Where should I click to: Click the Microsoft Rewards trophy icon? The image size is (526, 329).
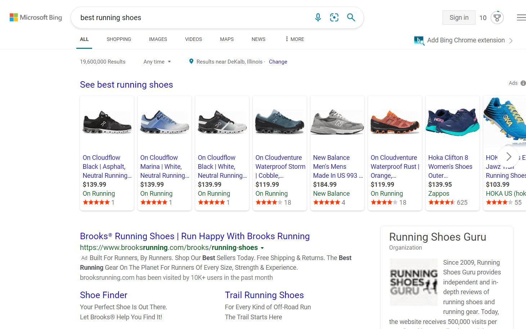pyautogui.click(x=497, y=17)
